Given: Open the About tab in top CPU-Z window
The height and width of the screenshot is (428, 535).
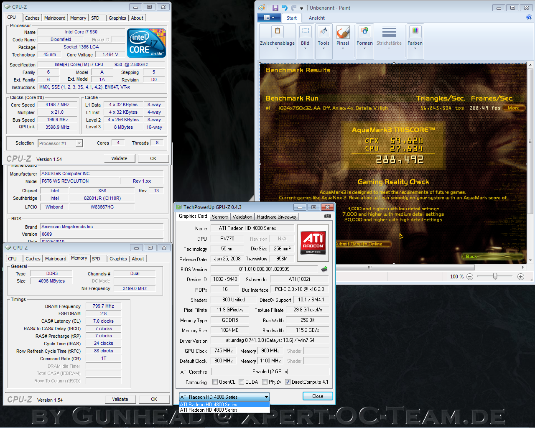Looking at the screenshot, I should point(137,18).
